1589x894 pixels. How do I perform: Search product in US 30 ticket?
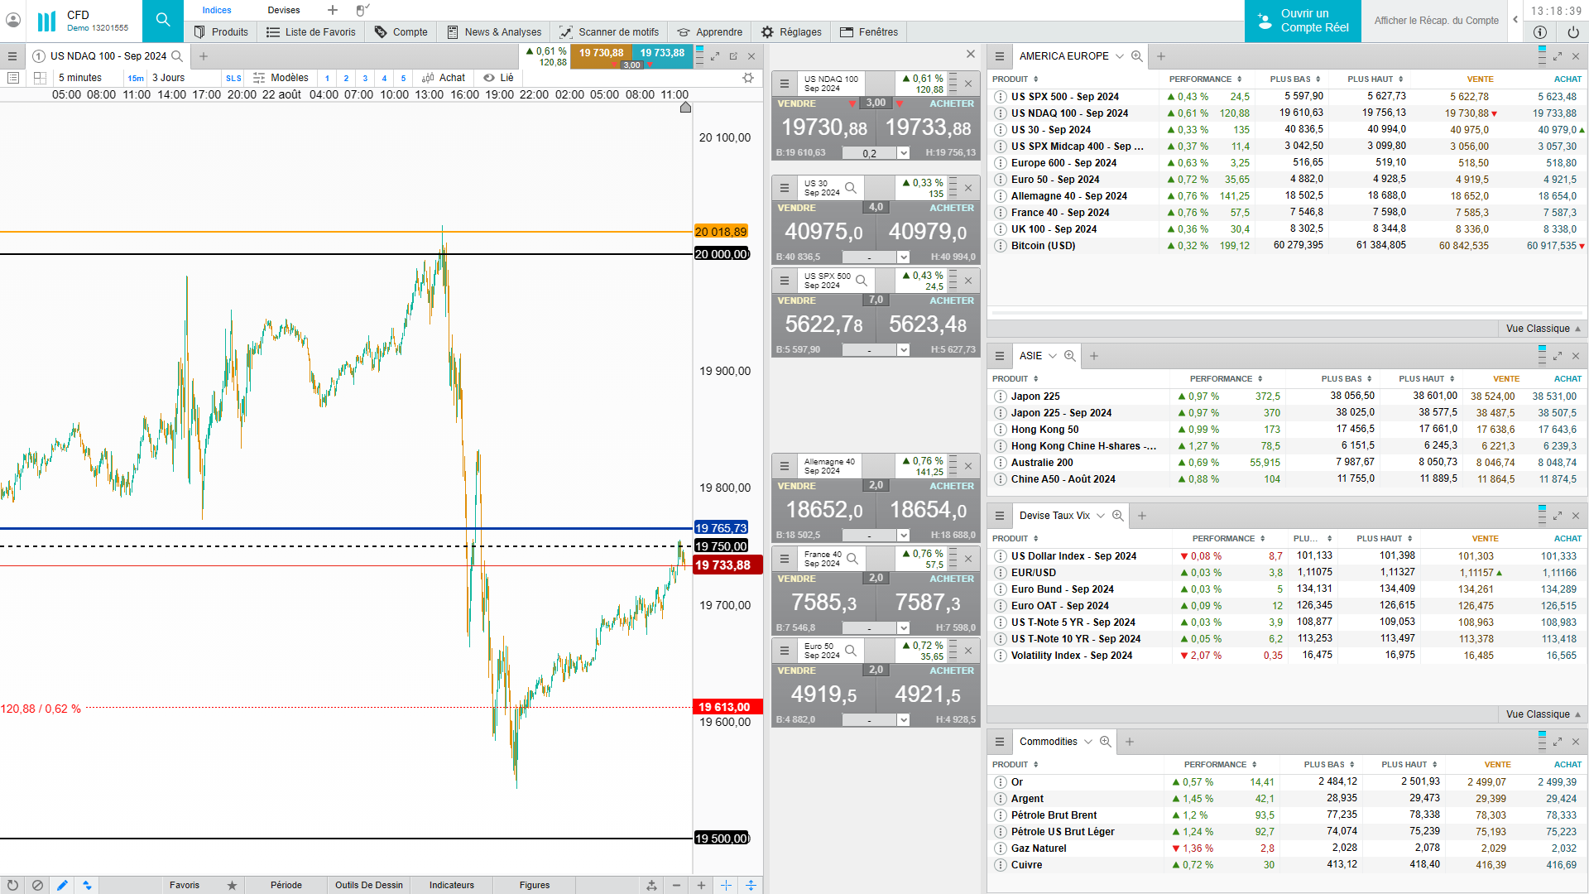851,188
